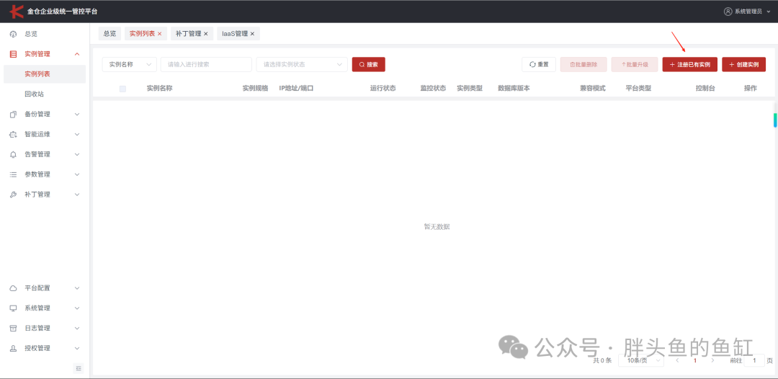Image resolution: width=778 pixels, height=379 pixels.
Task: Click the 总览 dashboard icon in sidebar
Action: coord(14,35)
